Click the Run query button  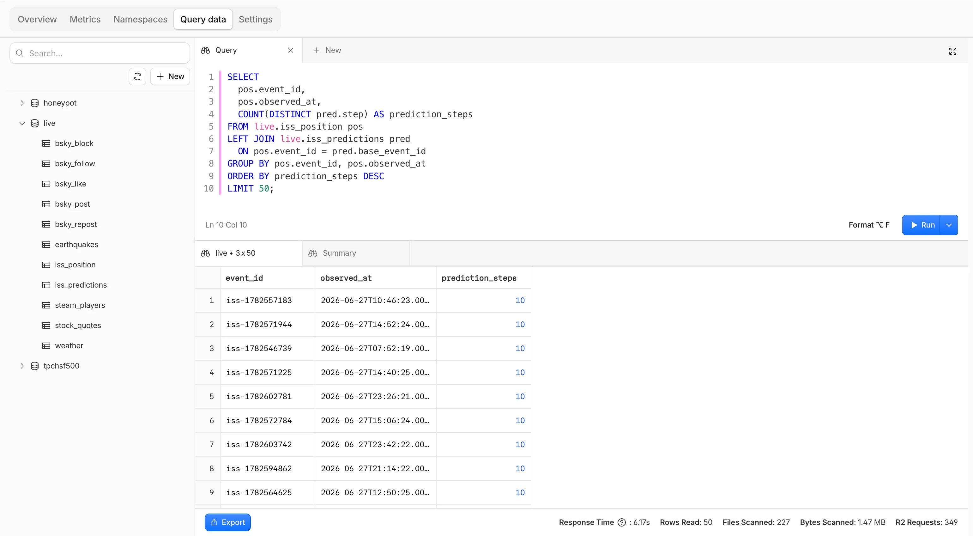(921, 225)
